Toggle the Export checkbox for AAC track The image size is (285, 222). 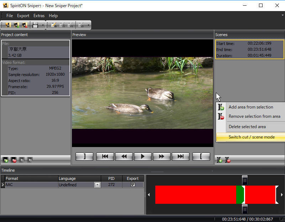pyautogui.click(x=133, y=185)
